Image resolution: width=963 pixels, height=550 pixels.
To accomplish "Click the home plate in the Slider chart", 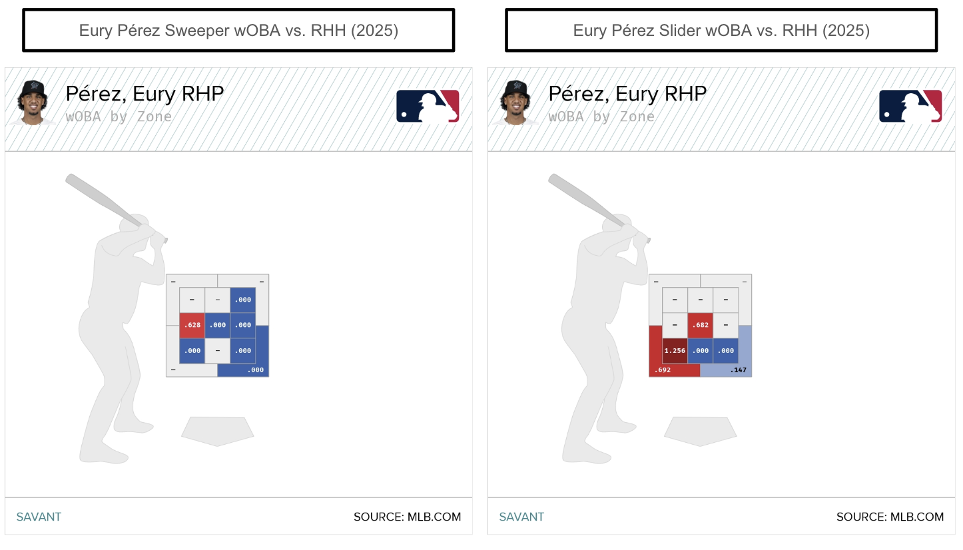I will point(700,431).
